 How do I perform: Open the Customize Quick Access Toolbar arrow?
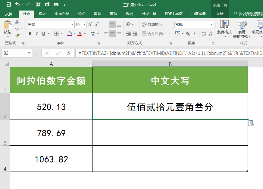point(64,5)
